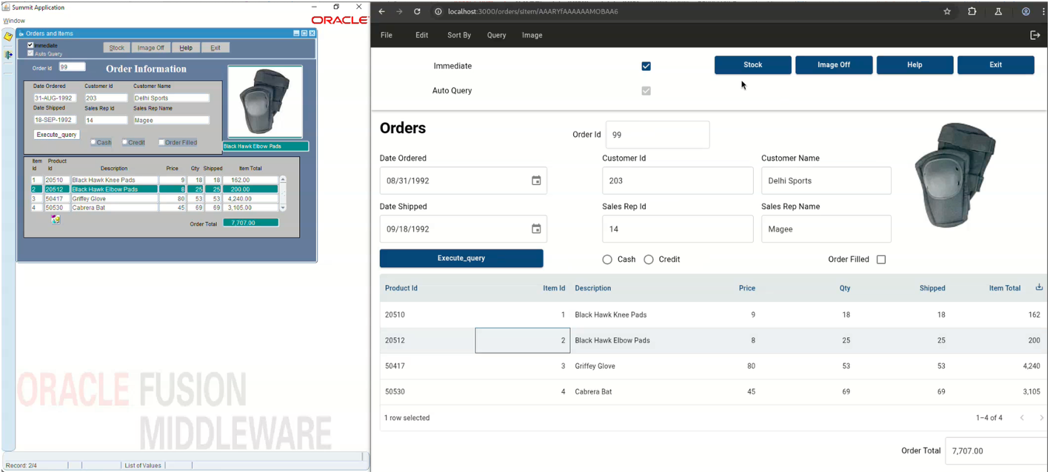1050x472 pixels.
Task: Open the browser extensions puzzle icon
Action: pyautogui.click(x=972, y=12)
